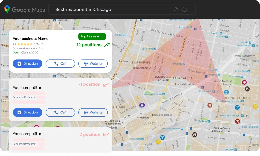Click Museo Memoria y Tolerancia label
The image size is (260, 156).
point(223,83)
